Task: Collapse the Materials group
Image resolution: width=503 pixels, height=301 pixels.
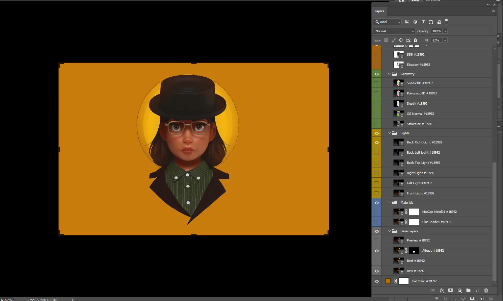Action: 389,203
